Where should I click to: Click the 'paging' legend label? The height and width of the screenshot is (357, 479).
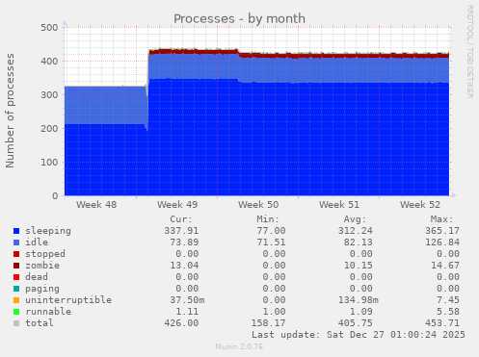click(x=42, y=289)
